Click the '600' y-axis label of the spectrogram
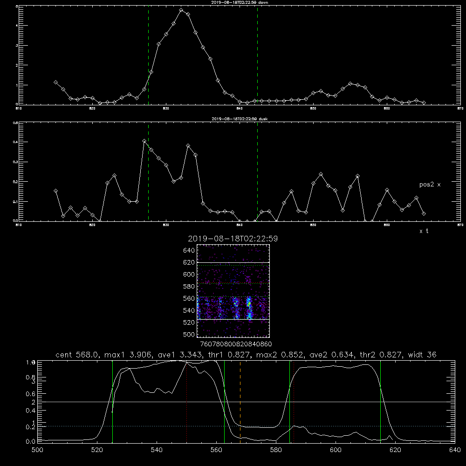The image size is (466, 466). 189,274
